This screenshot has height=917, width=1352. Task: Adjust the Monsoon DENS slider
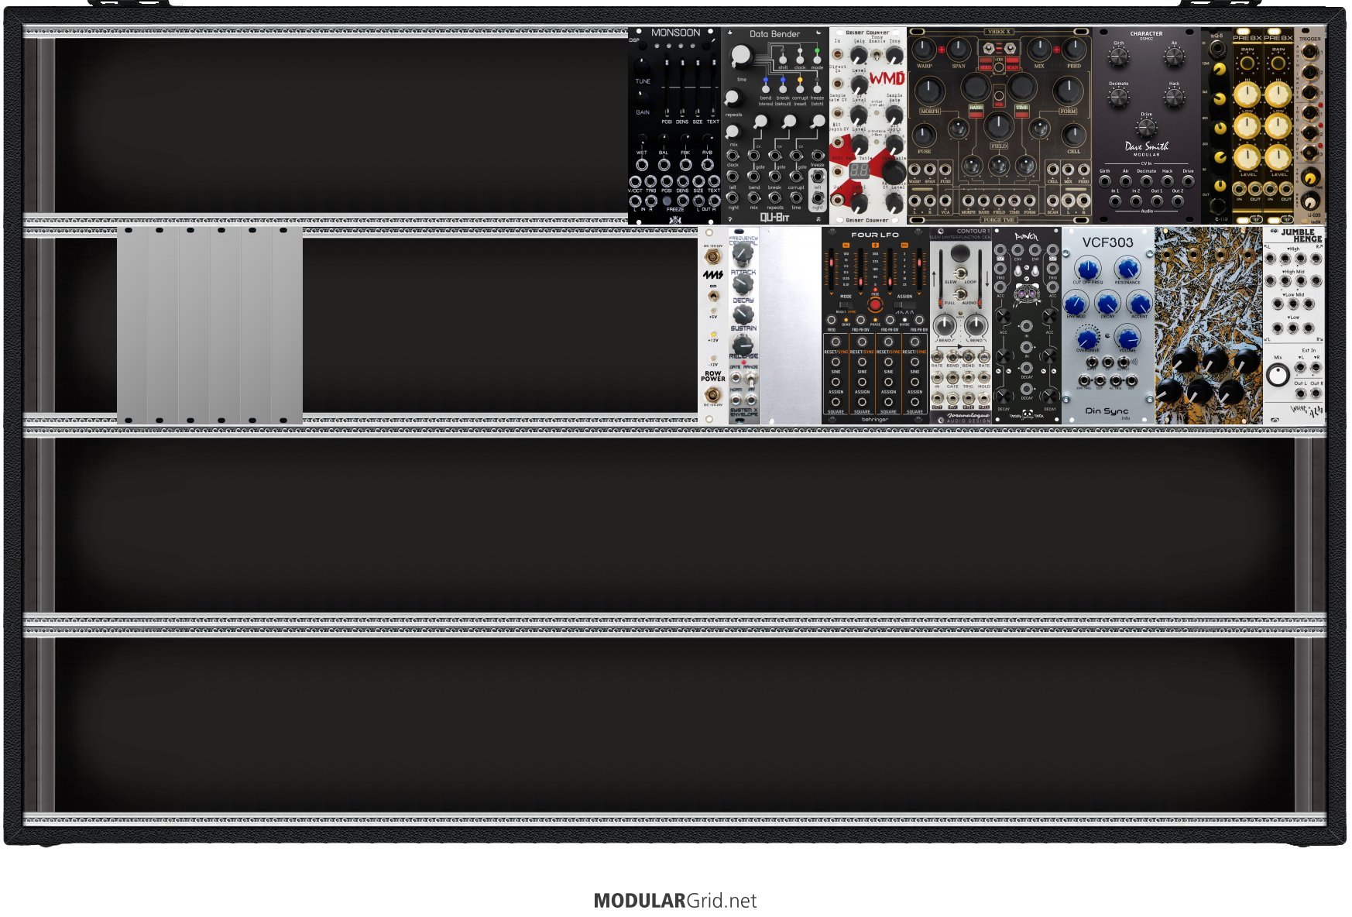coord(682,87)
